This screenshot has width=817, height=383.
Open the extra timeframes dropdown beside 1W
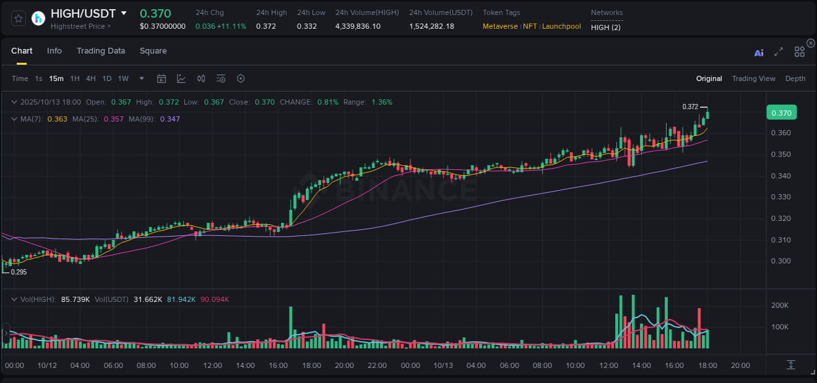[141, 78]
